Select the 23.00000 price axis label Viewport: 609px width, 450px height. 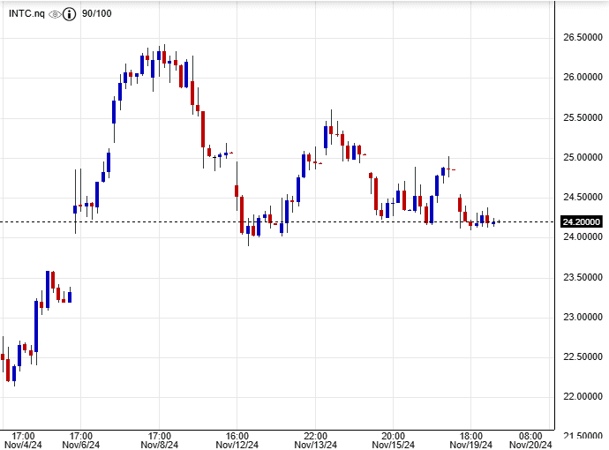(x=582, y=317)
